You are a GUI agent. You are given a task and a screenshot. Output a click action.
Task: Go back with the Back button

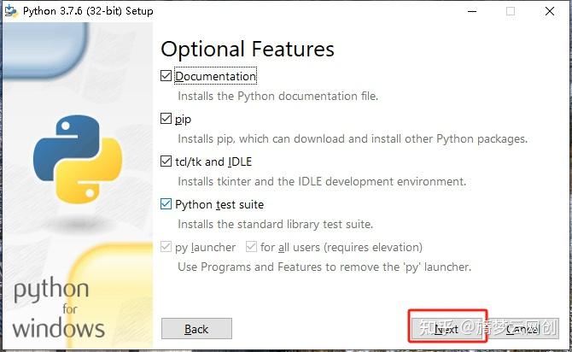tap(196, 329)
